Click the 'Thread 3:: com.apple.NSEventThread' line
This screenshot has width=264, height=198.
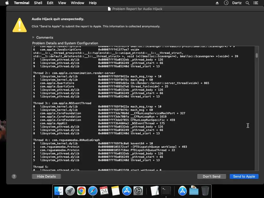point(62,103)
